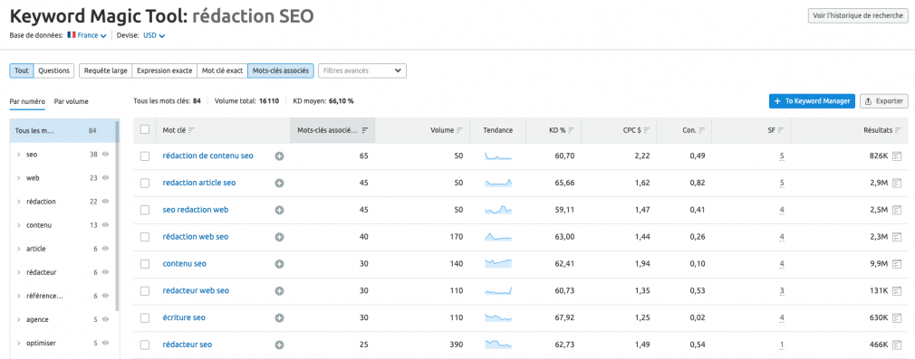This screenshot has width=915, height=359.
Task: Open SERP results icon for 2,3M row
Action: tap(898, 237)
